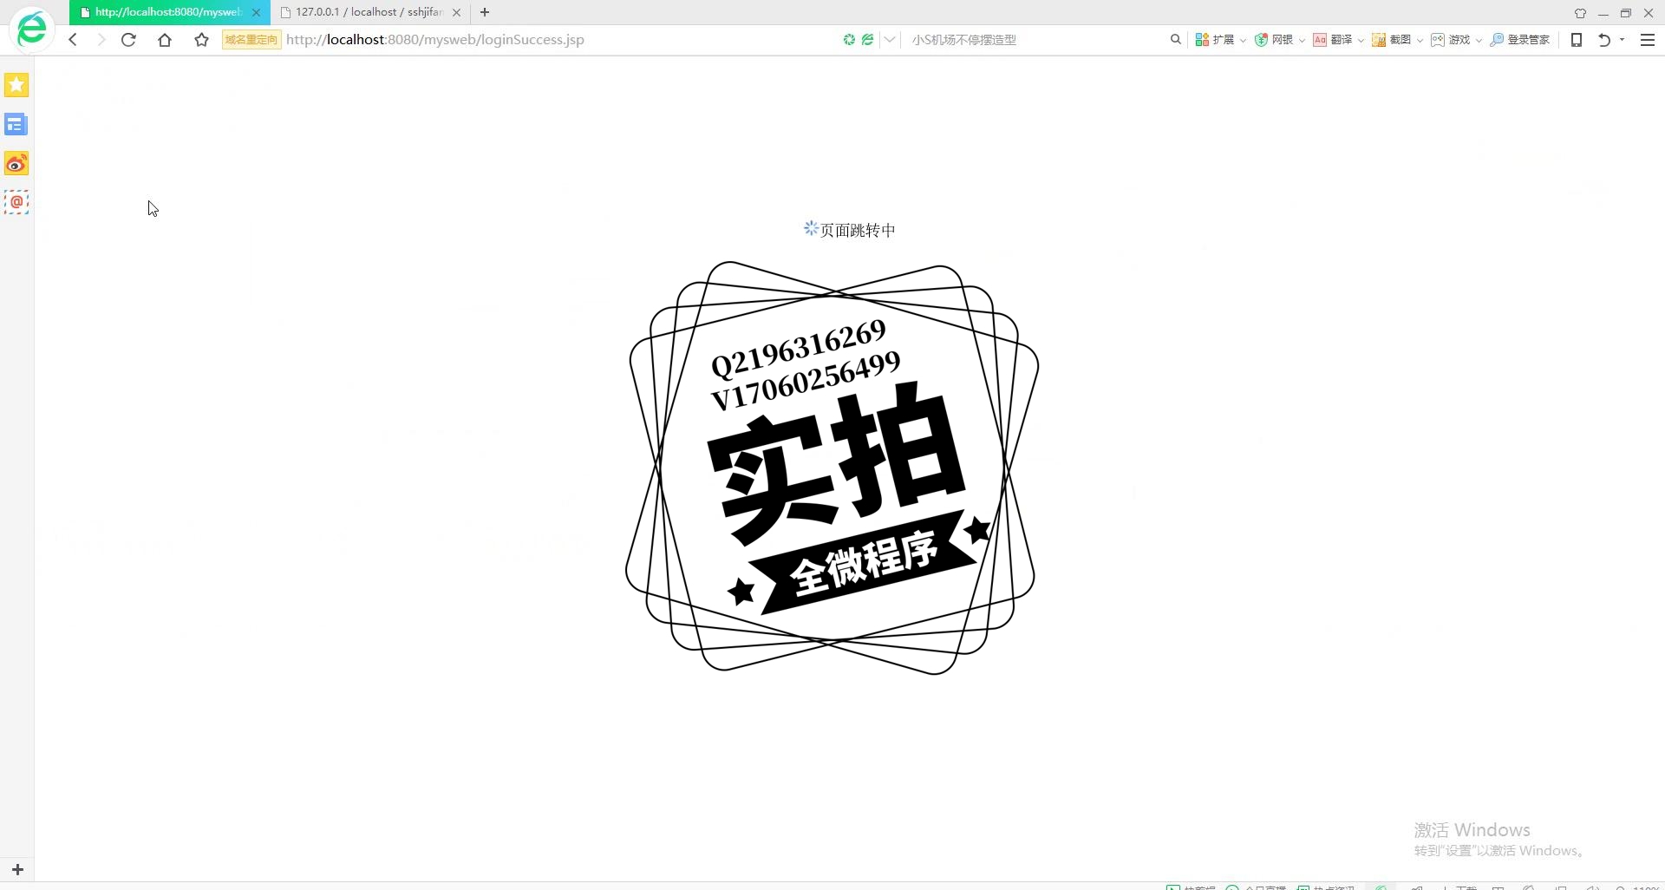Viewport: 1665px width, 890px height.
Task: Open the browser home page
Action: tap(165, 40)
